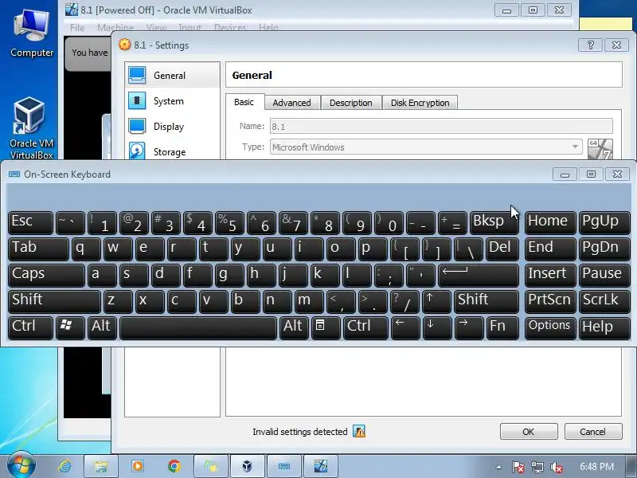637x478 pixels.
Task: Click the Bksp key on keyboard
Action: 494,223
